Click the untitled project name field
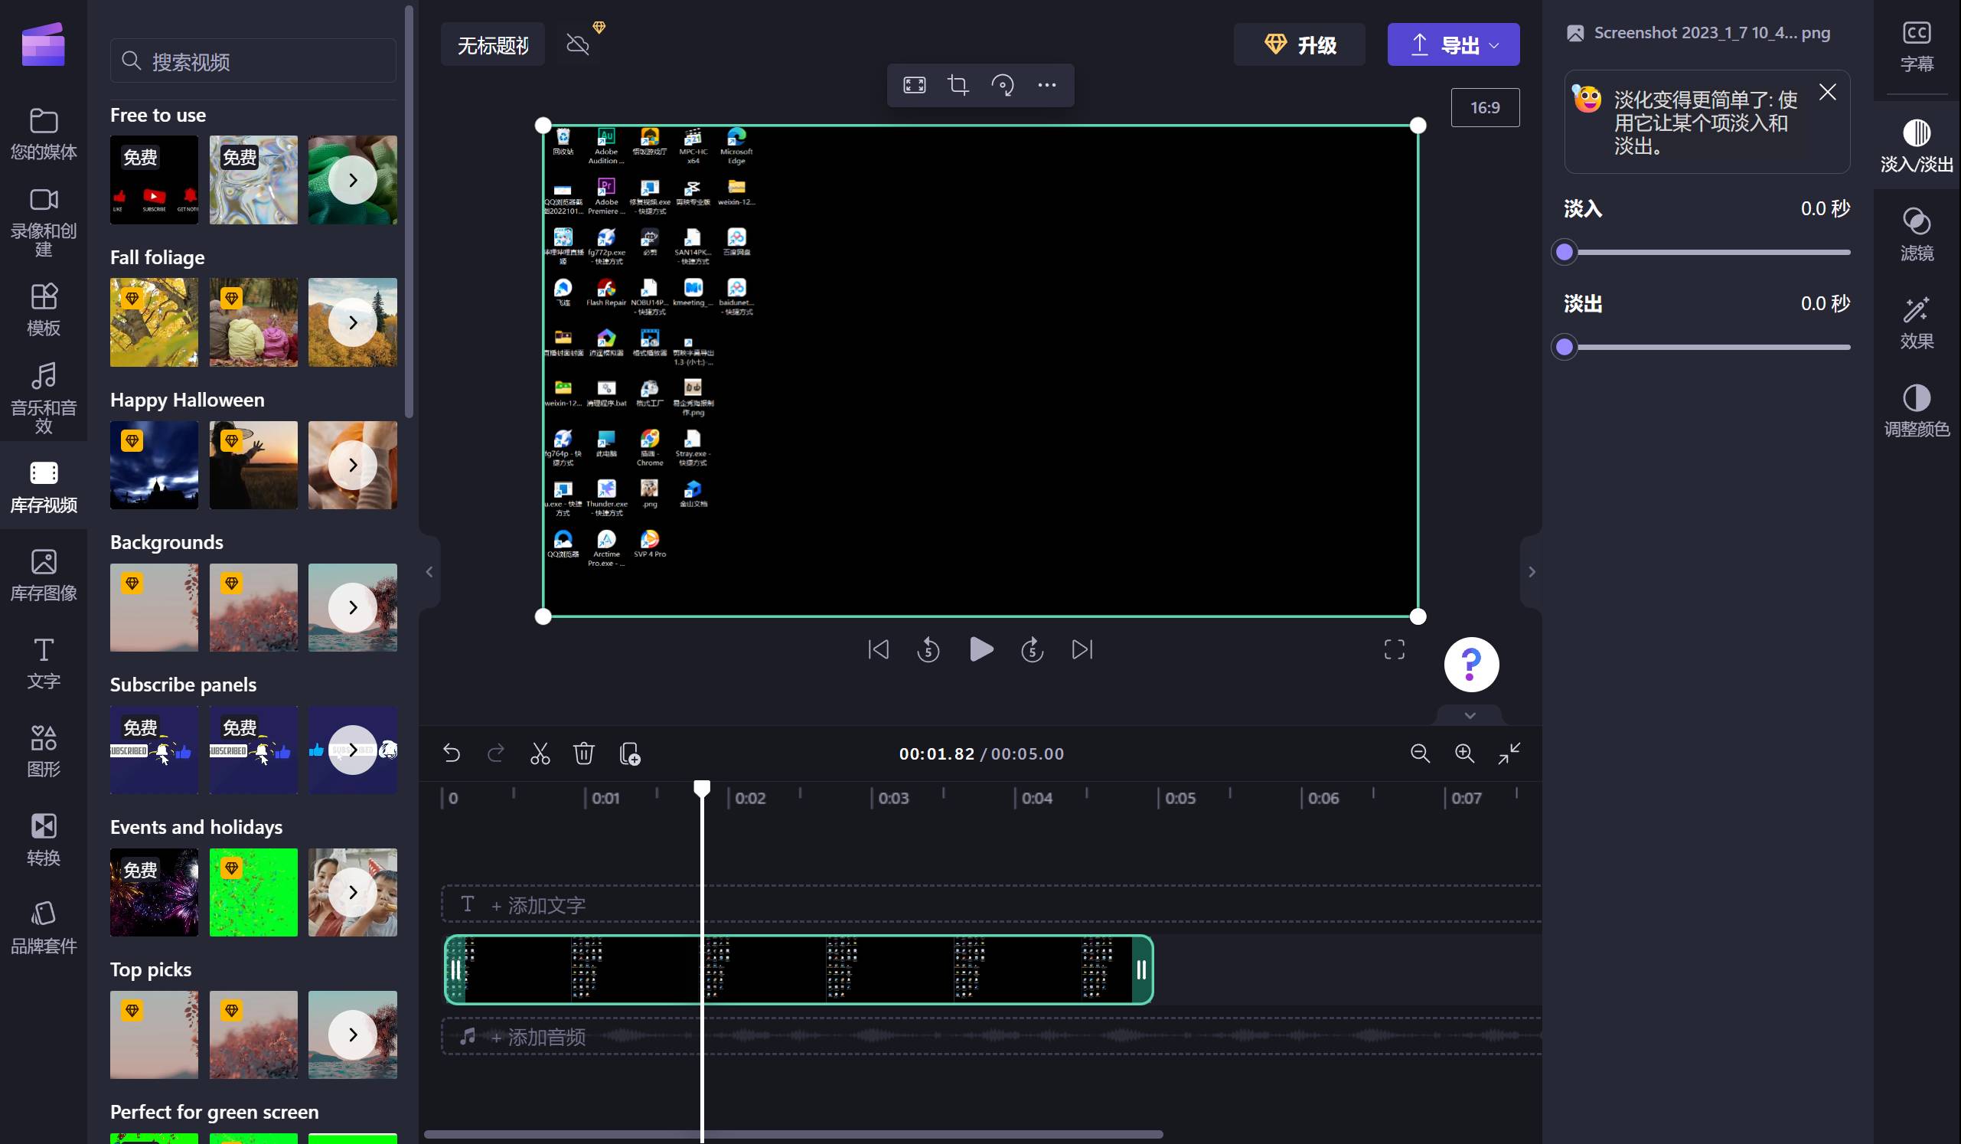The image size is (1961, 1144). [x=493, y=44]
